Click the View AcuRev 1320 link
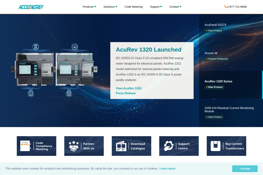The width and height of the screenshot is (263, 175). (x=128, y=88)
